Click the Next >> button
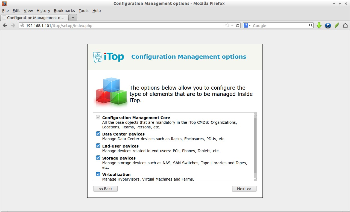 pos(244,189)
